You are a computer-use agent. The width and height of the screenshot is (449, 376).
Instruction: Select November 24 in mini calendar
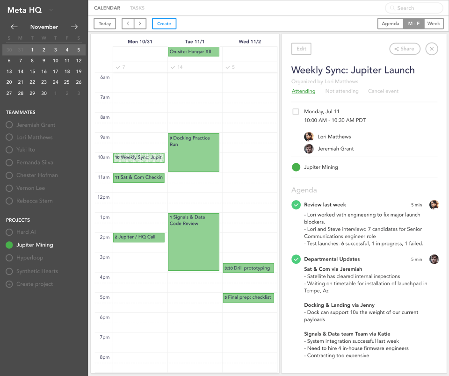[56, 82]
